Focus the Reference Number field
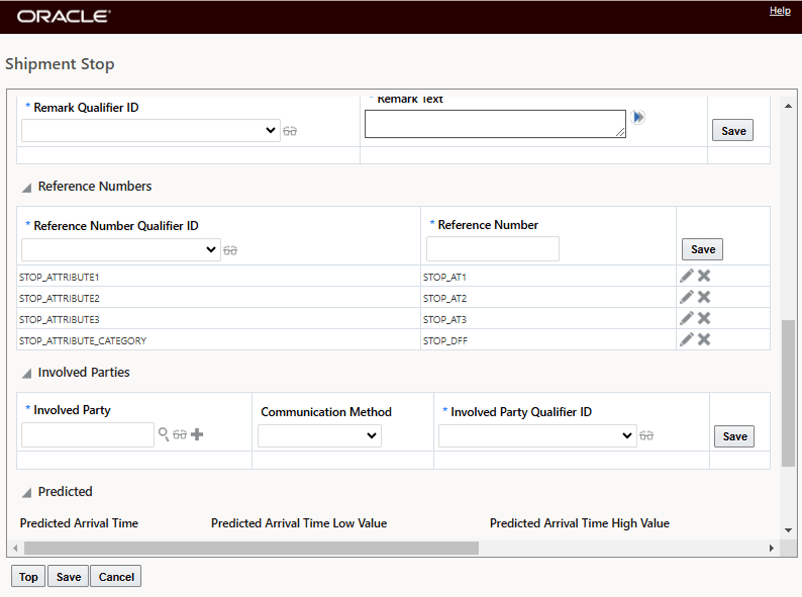The image size is (802, 597). click(493, 249)
